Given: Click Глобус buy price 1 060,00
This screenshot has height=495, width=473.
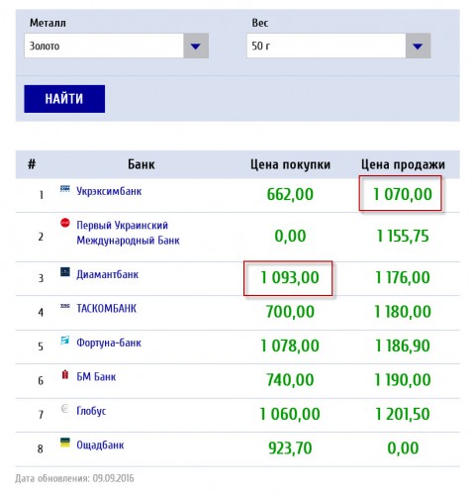Looking at the screenshot, I should coord(290,414).
